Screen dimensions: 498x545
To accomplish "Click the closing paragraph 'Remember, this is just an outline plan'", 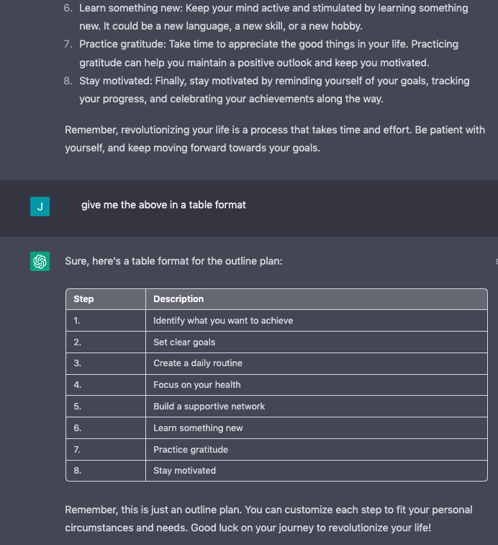I will coord(268,518).
